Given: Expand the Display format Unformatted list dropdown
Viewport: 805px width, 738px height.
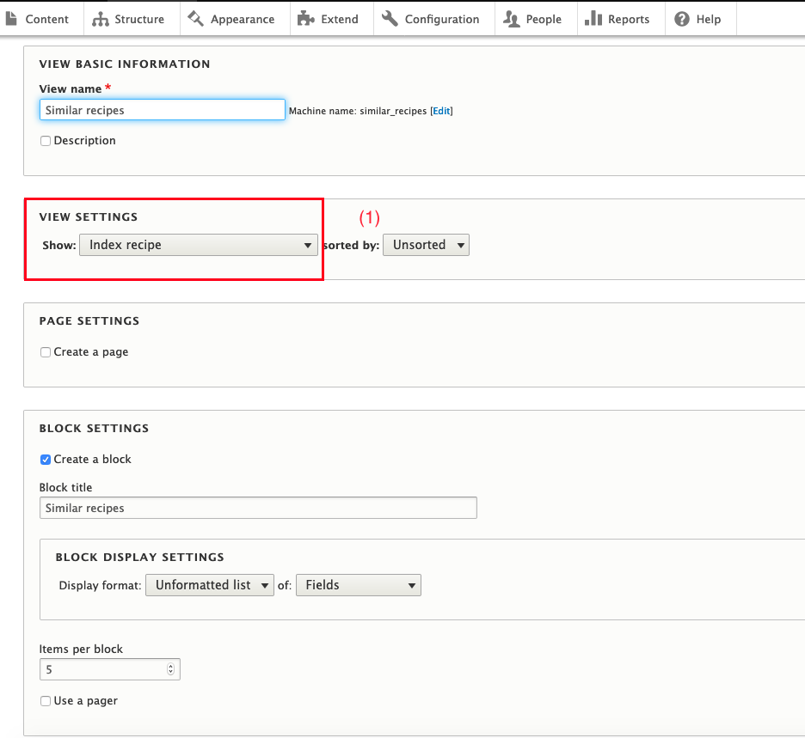Looking at the screenshot, I should pyautogui.click(x=209, y=585).
